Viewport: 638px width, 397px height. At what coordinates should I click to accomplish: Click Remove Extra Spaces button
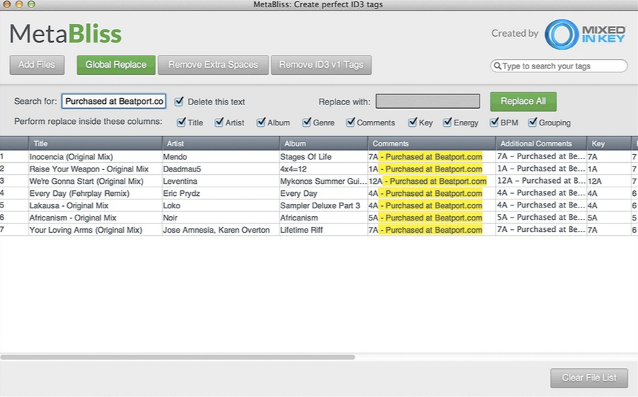(x=213, y=65)
